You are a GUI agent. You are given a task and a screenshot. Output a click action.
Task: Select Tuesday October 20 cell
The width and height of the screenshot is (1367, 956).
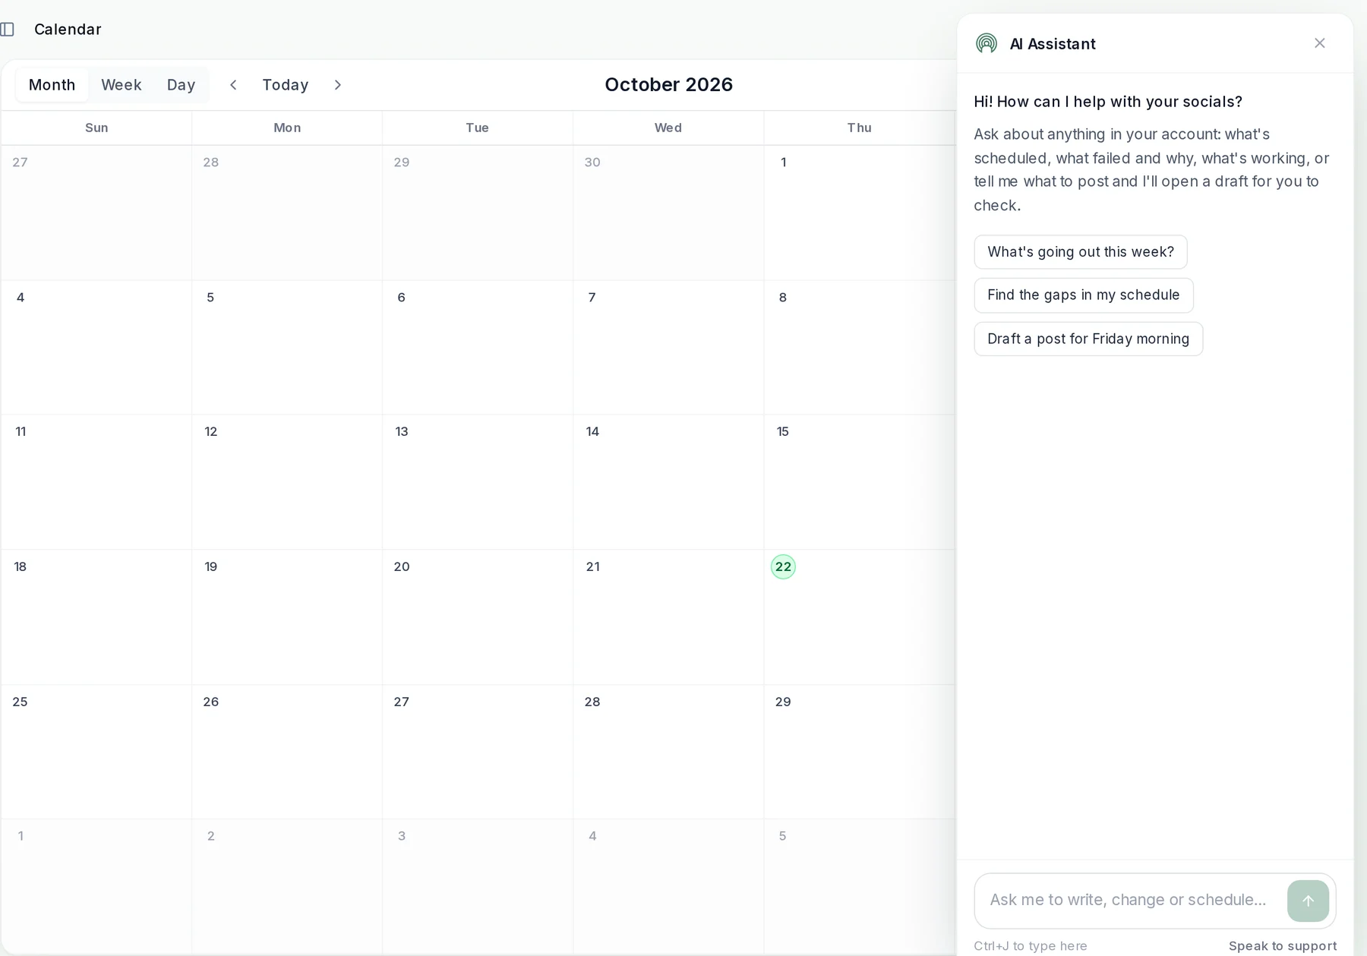point(478,617)
